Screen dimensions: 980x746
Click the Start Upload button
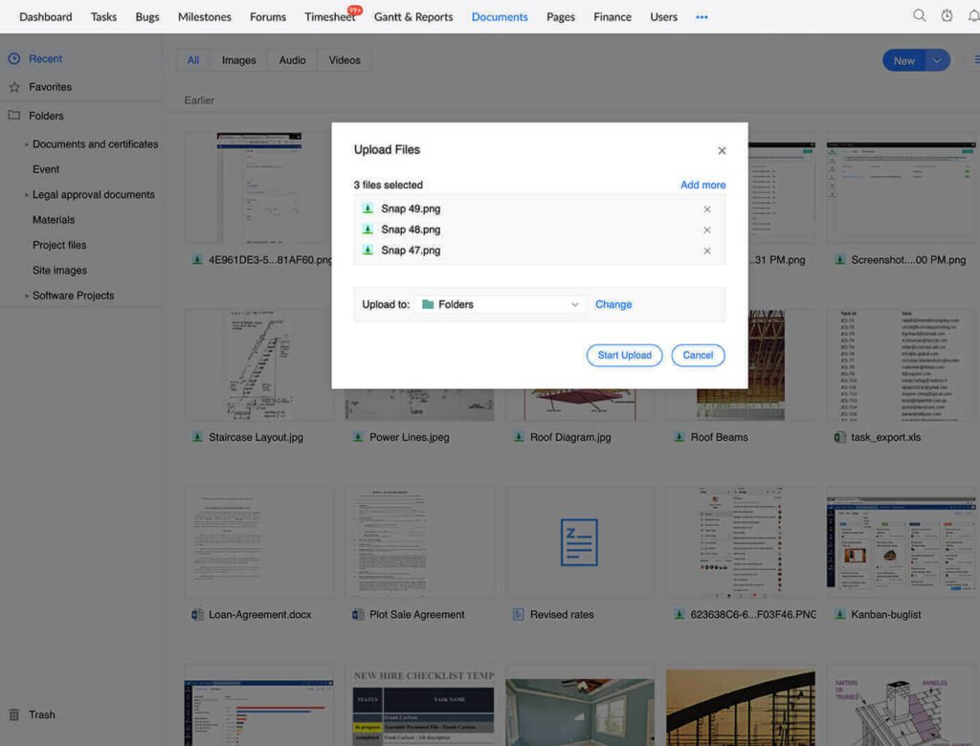pyautogui.click(x=624, y=355)
